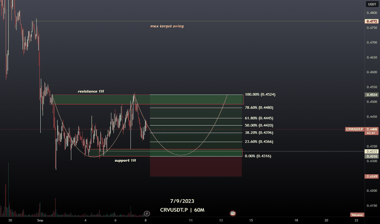Select the 38.20% (0.4396) Fibonacci label
Viewport: 380px width, 224px height.
(x=259, y=133)
